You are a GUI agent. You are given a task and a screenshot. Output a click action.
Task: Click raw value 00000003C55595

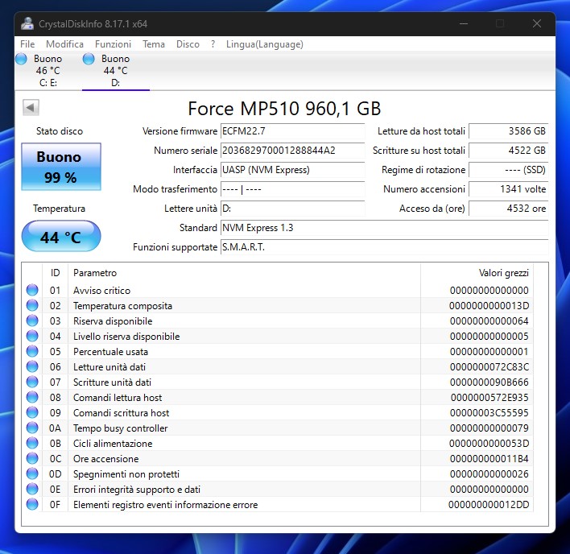tap(489, 412)
